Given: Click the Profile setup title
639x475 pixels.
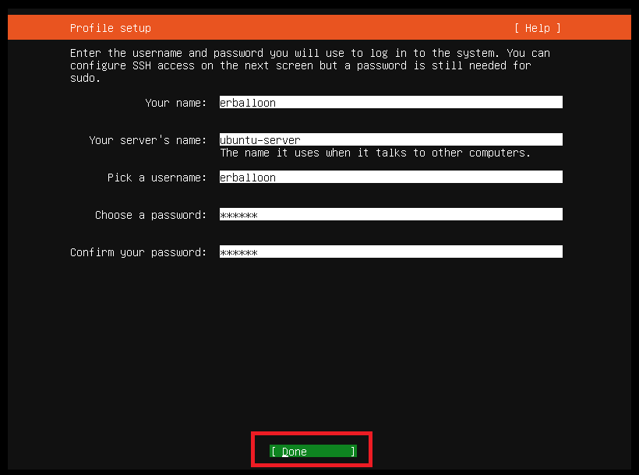Looking at the screenshot, I should tap(110, 28).
